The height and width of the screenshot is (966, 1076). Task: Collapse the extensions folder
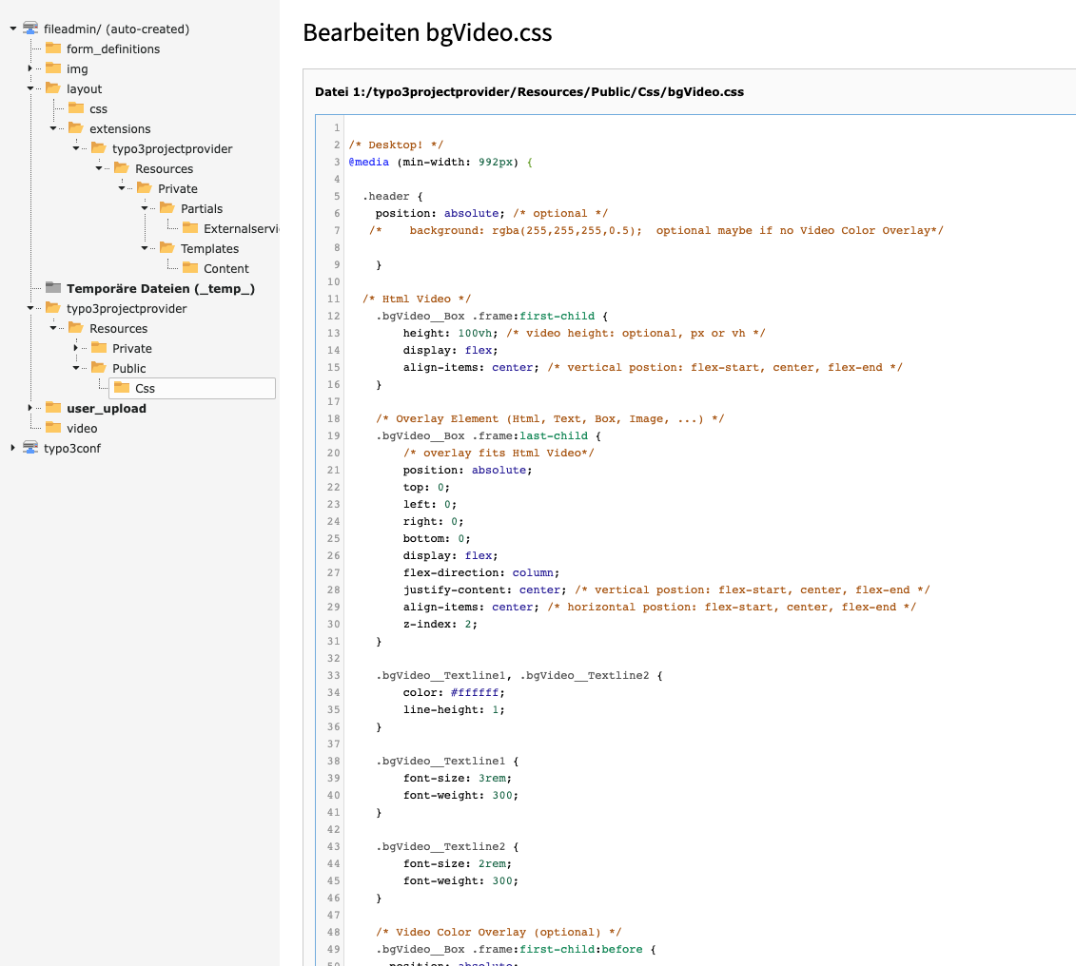click(x=53, y=128)
